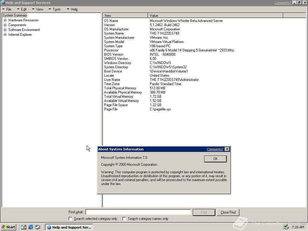Select the Hardware Resources tree item

coord(23,20)
